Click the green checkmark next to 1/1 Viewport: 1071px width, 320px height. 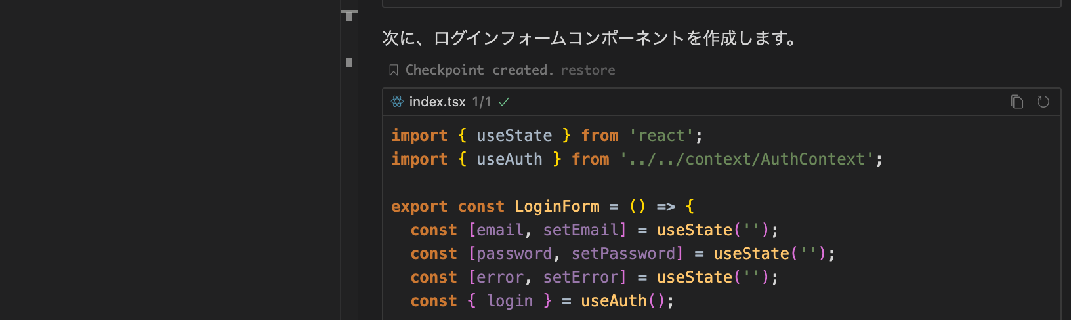pyautogui.click(x=504, y=102)
